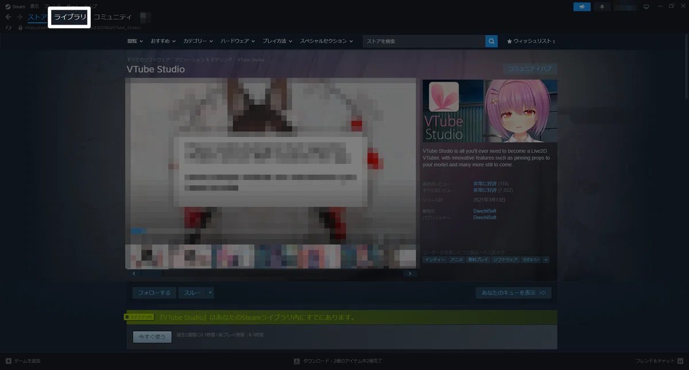Open downloads from the bottom bar download icon
The width and height of the screenshot is (689, 370).
coord(297,361)
